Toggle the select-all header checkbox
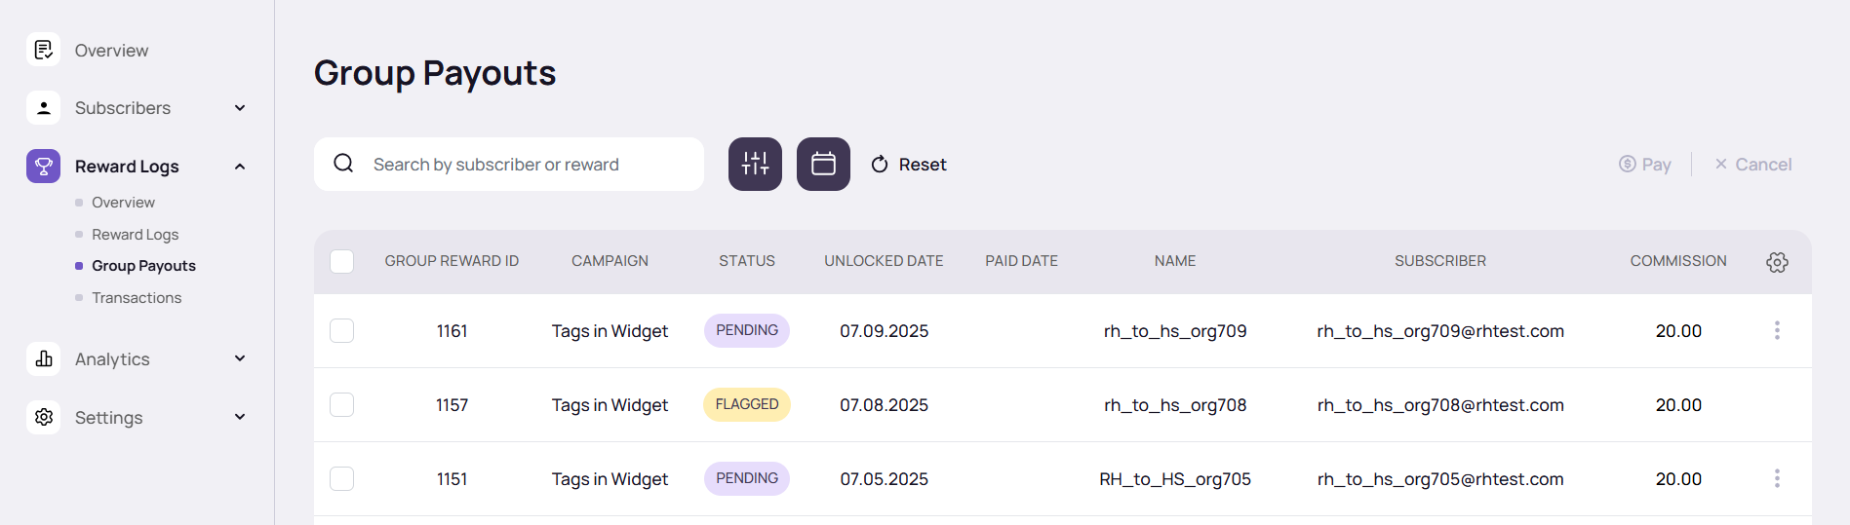 (342, 262)
